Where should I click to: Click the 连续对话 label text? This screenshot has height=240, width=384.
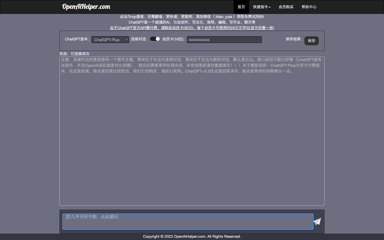[139, 39]
